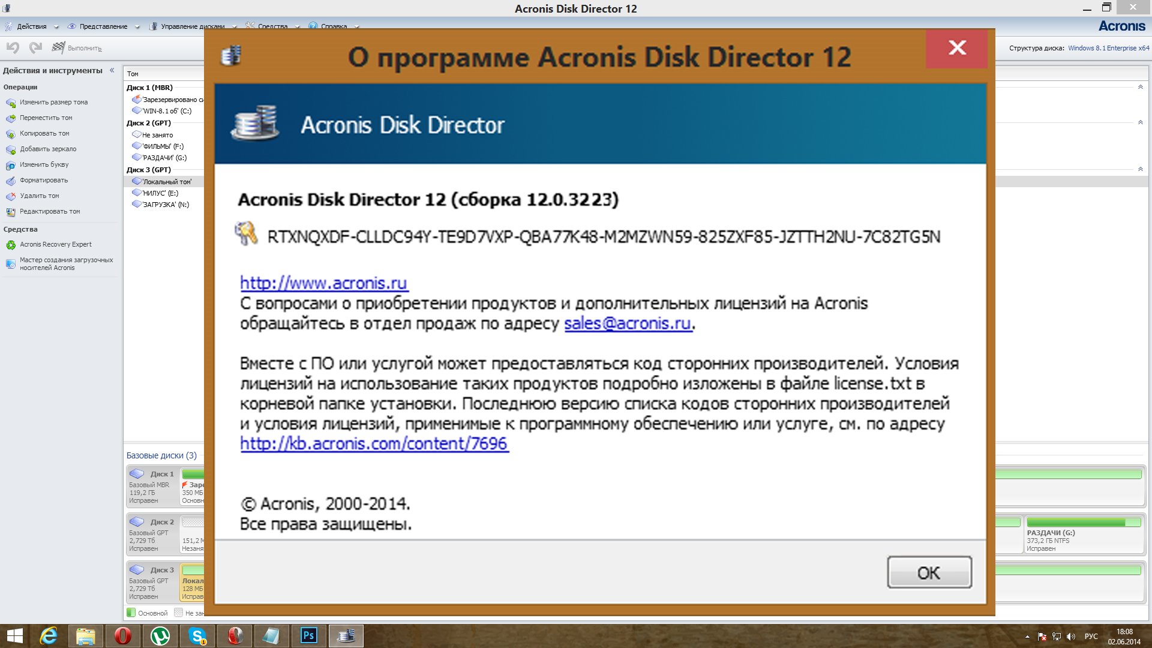Click the Диск 3 (GPT) group header
The image size is (1152, 648).
pos(149,170)
